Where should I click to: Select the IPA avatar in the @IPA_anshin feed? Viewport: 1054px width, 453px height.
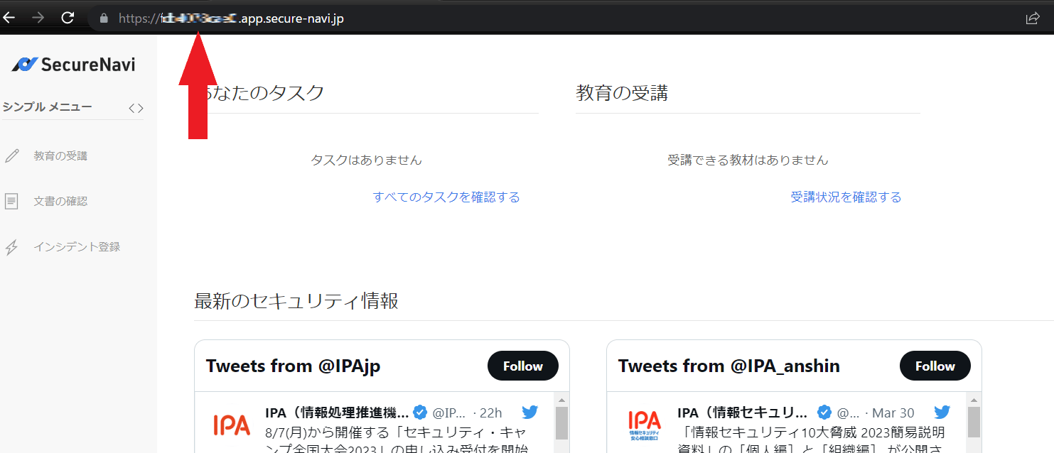tap(644, 425)
